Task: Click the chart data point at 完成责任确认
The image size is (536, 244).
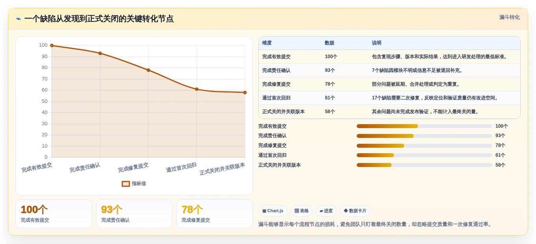Action: [100, 53]
